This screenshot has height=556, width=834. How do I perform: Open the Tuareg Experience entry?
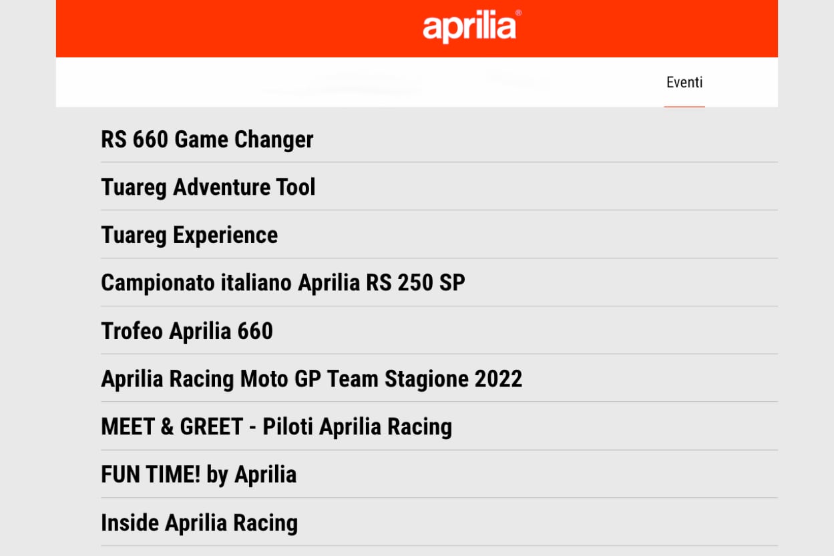pos(189,235)
